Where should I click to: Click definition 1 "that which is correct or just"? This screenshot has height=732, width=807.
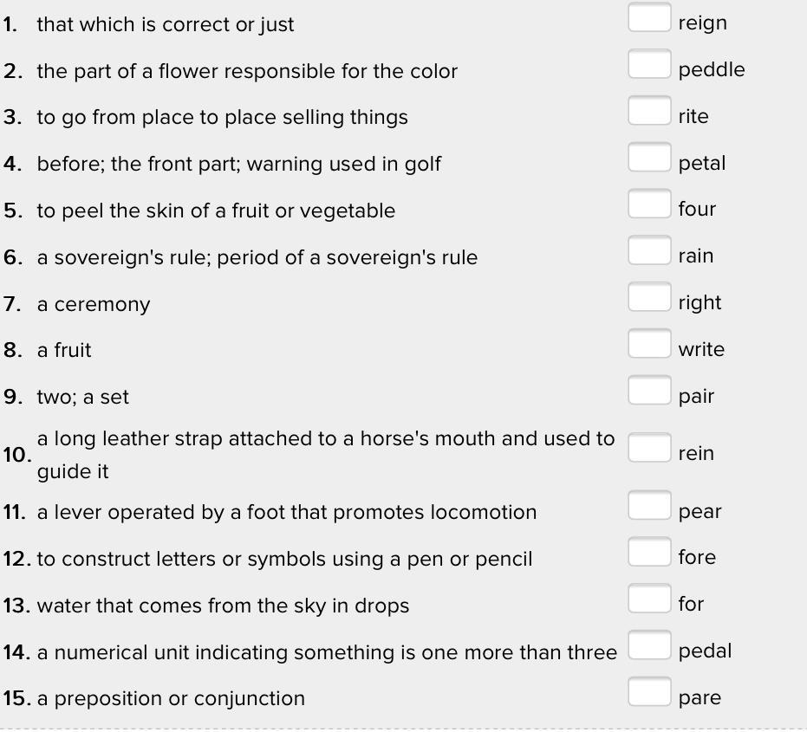(165, 24)
